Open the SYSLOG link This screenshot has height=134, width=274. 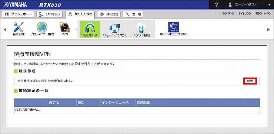point(244,14)
